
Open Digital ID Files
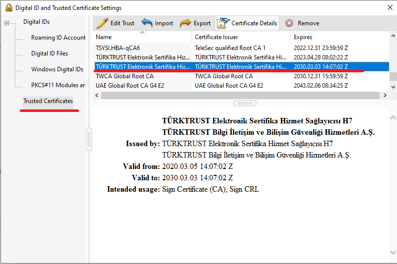pos(50,53)
